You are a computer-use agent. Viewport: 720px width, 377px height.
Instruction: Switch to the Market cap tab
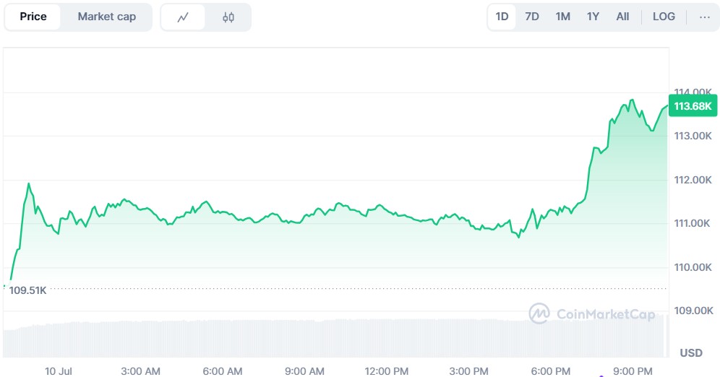click(106, 17)
